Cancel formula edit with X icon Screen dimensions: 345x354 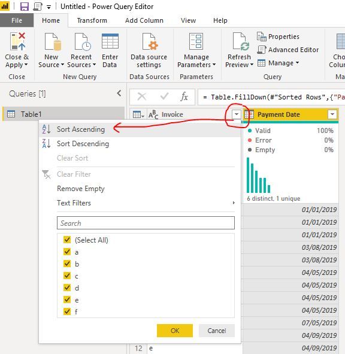(142, 96)
